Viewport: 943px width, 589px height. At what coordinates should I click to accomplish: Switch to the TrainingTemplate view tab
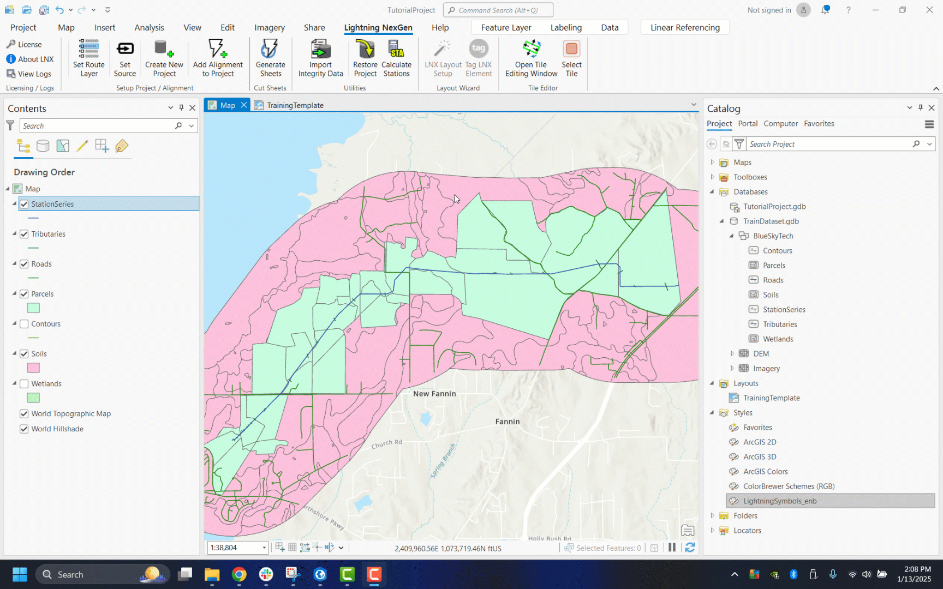click(x=295, y=105)
